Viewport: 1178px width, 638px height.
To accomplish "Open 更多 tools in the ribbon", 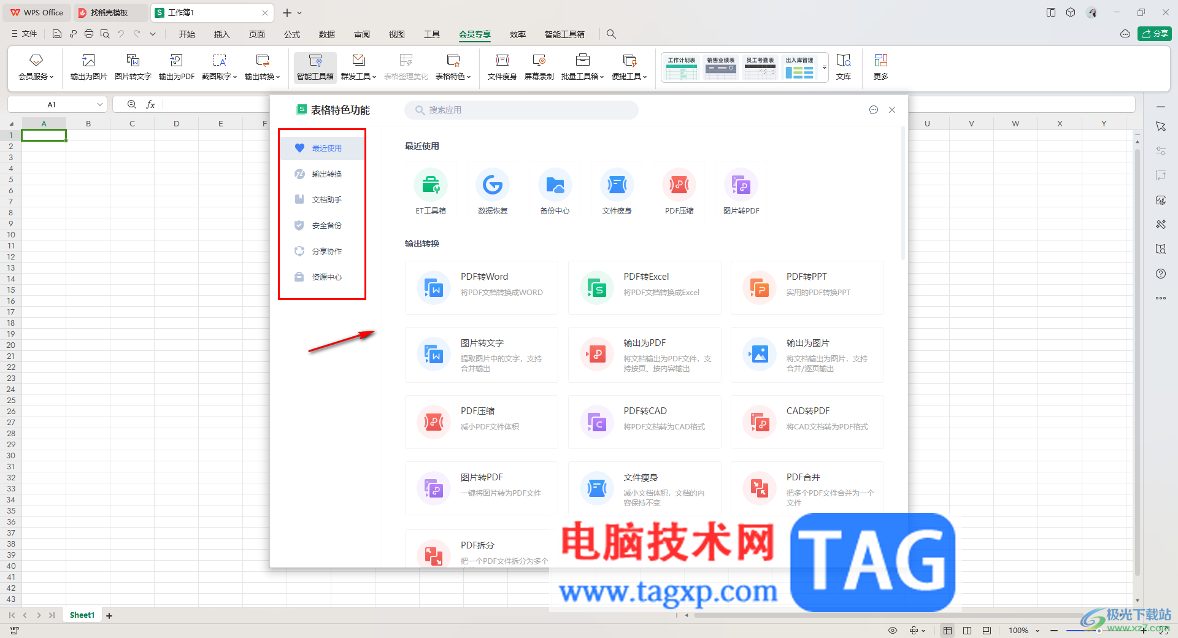I will coord(881,67).
